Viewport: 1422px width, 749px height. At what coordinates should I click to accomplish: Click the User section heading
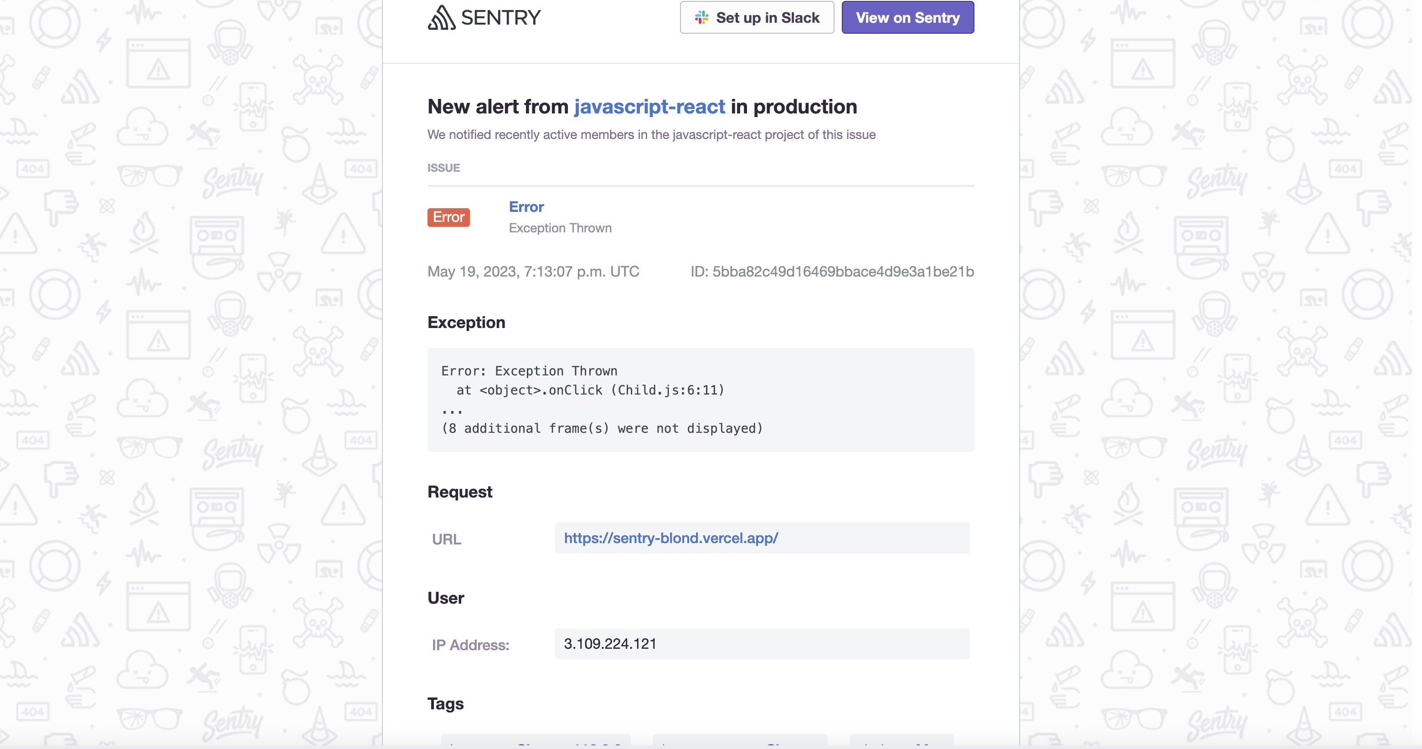pyautogui.click(x=445, y=597)
